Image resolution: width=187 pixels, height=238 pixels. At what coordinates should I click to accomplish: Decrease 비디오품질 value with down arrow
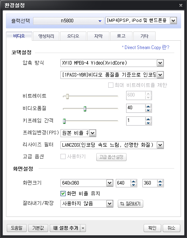pos(148,110)
